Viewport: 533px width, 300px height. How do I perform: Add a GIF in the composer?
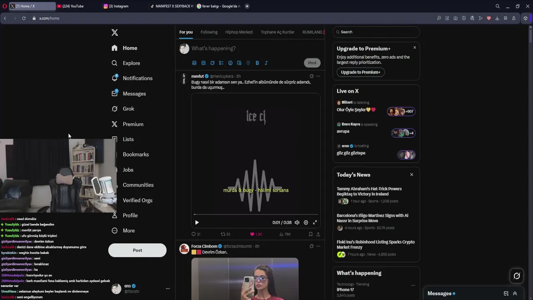[x=203, y=63]
